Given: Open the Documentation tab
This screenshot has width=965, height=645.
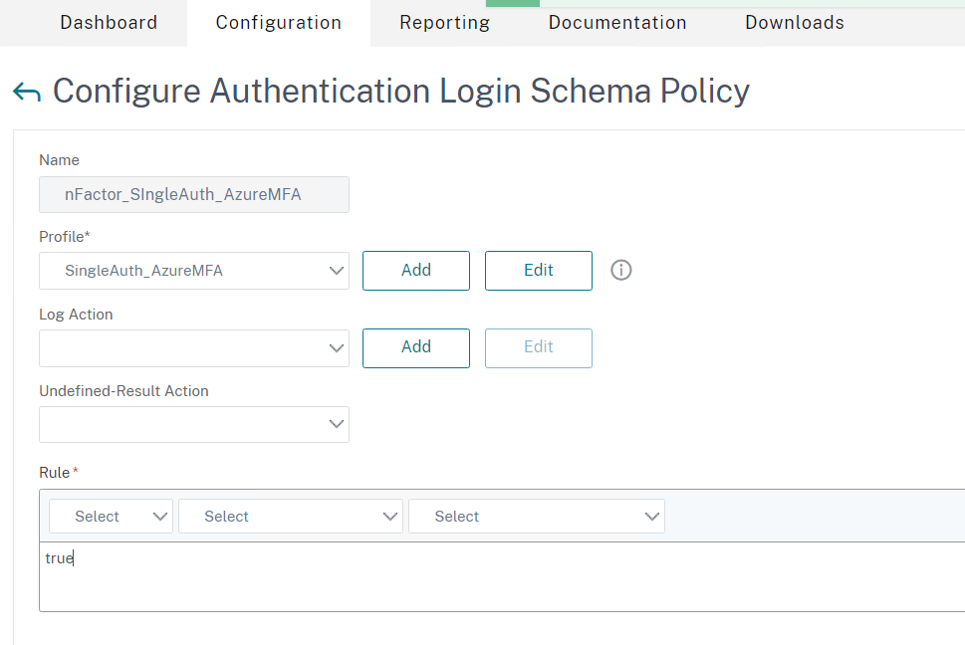Looking at the screenshot, I should 617,23.
